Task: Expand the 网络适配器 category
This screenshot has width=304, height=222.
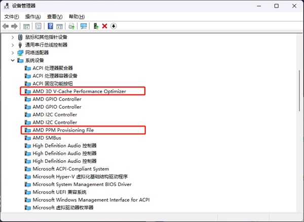Action: [13, 53]
